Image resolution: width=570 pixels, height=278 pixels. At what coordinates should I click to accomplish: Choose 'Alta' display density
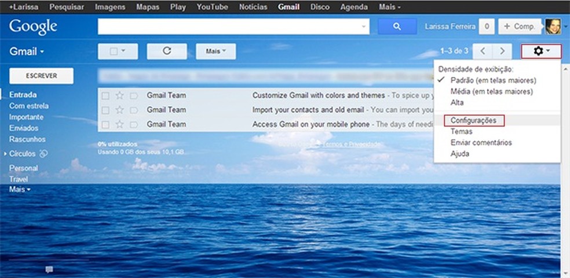(x=457, y=103)
